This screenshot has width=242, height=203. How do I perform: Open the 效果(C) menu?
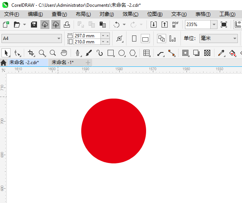(130, 14)
